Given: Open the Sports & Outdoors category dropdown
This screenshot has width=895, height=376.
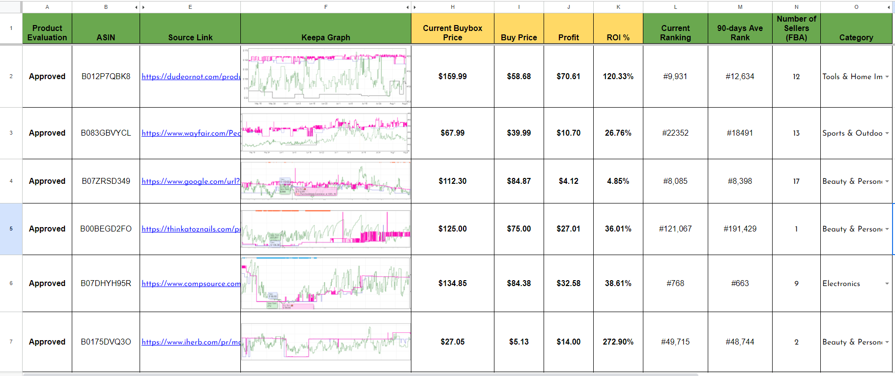Looking at the screenshot, I should [887, 133].
